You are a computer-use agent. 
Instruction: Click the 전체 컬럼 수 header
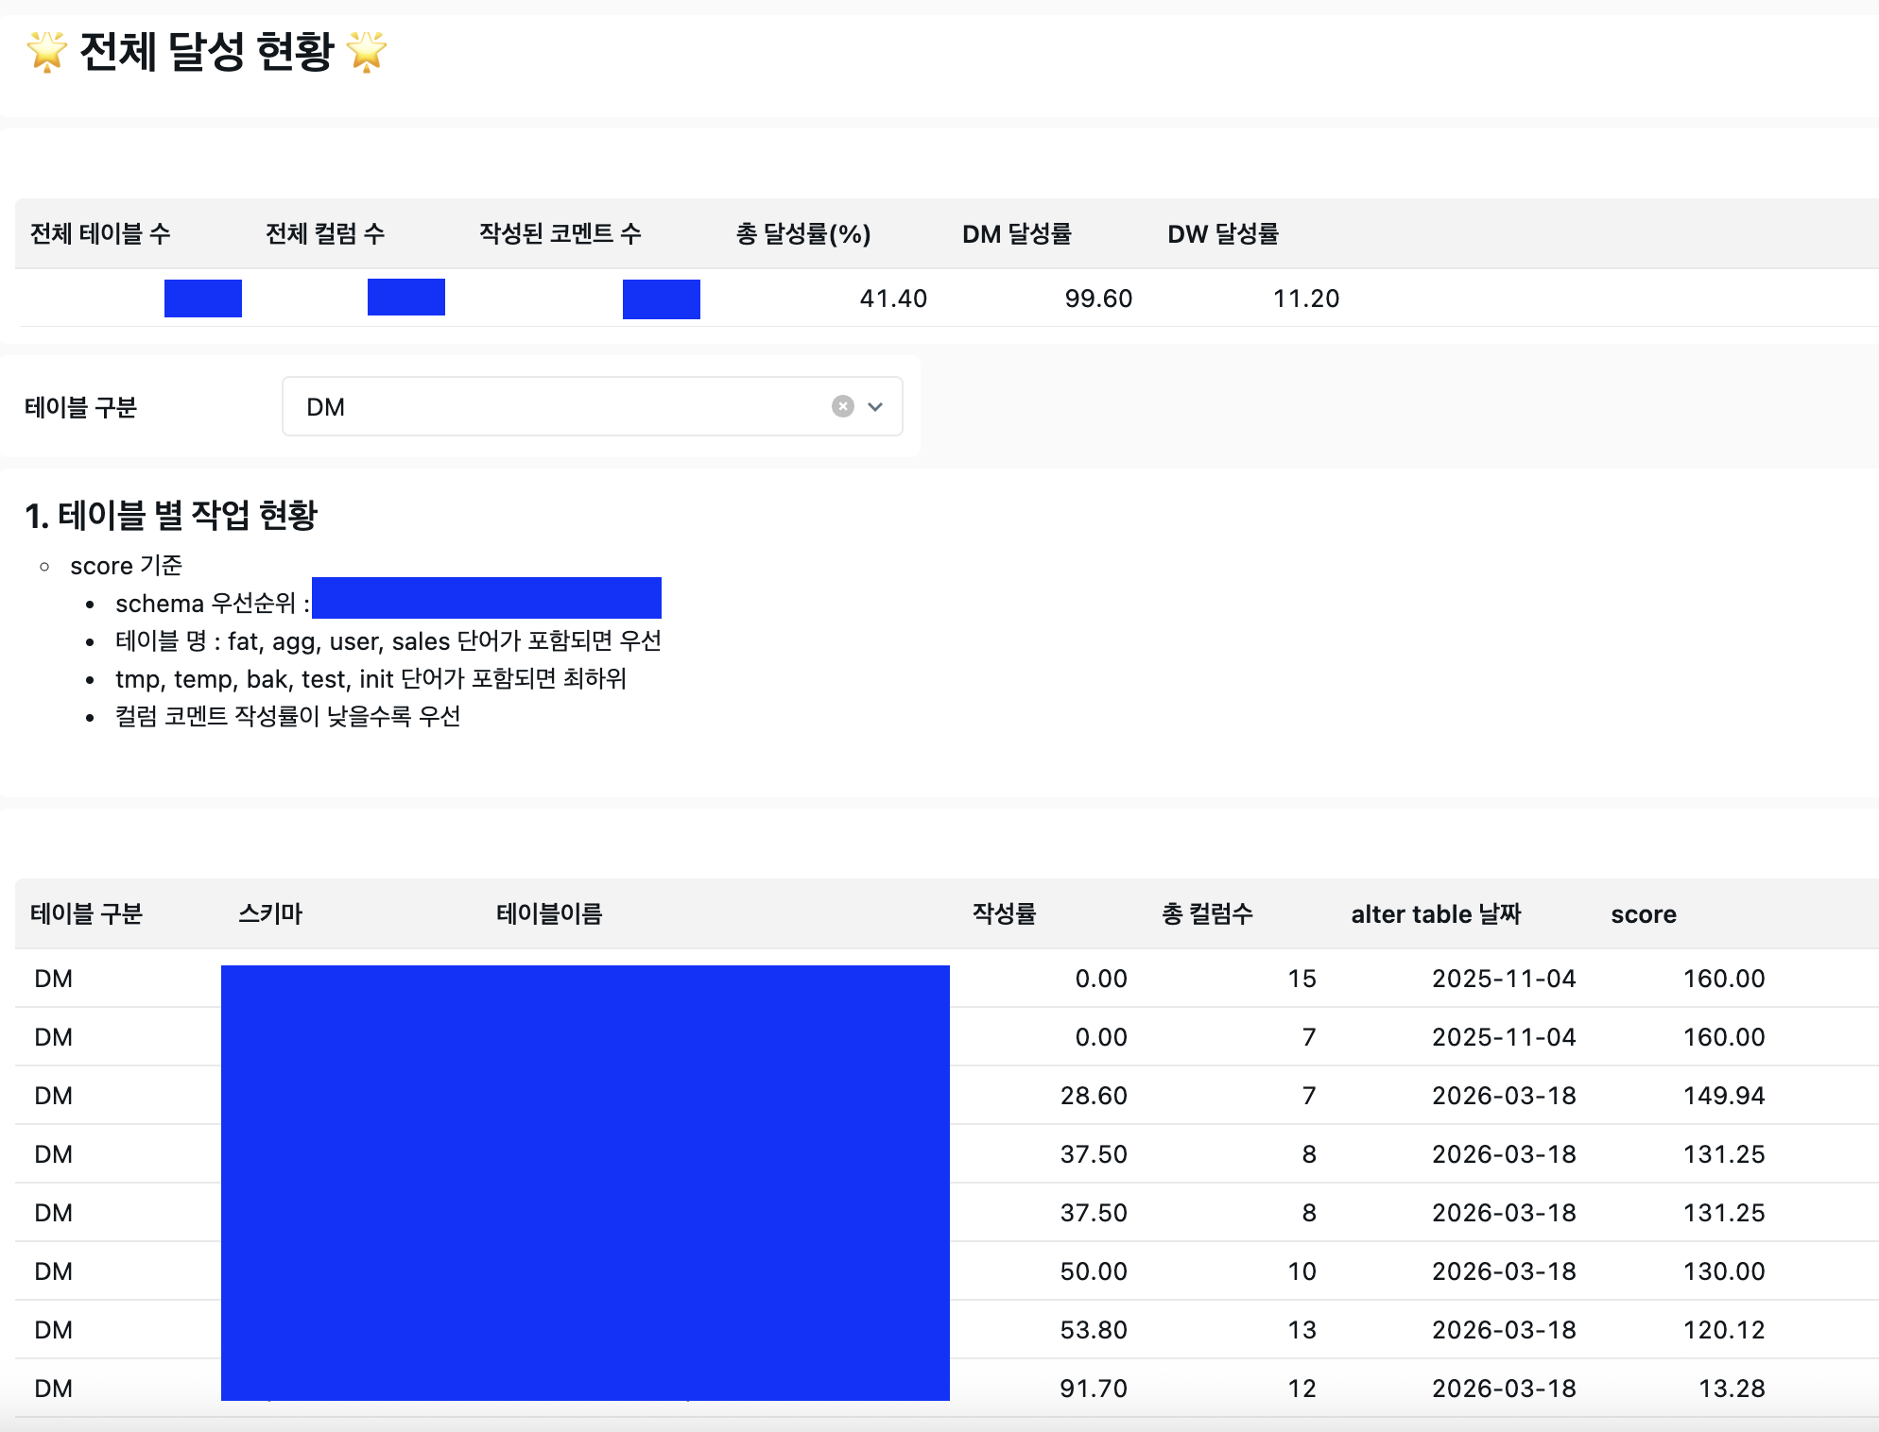[324, 233]
